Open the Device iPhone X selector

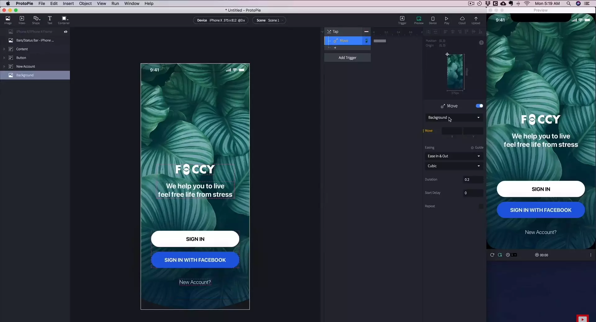tap(221, 20)
